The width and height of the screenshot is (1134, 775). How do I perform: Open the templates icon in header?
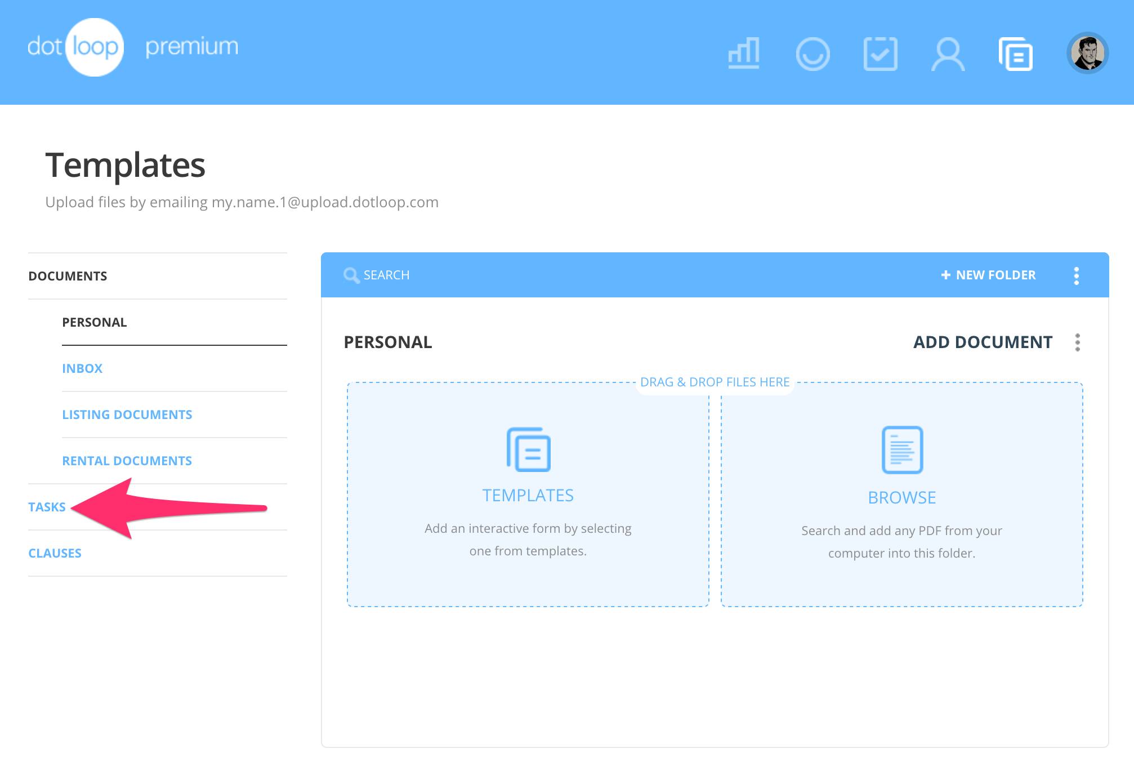(x=1016, y=54)
